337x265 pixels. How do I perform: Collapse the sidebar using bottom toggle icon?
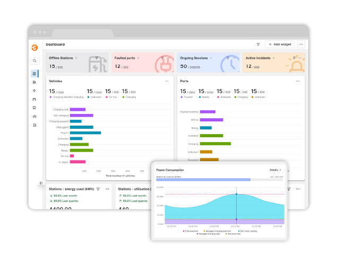41,183
